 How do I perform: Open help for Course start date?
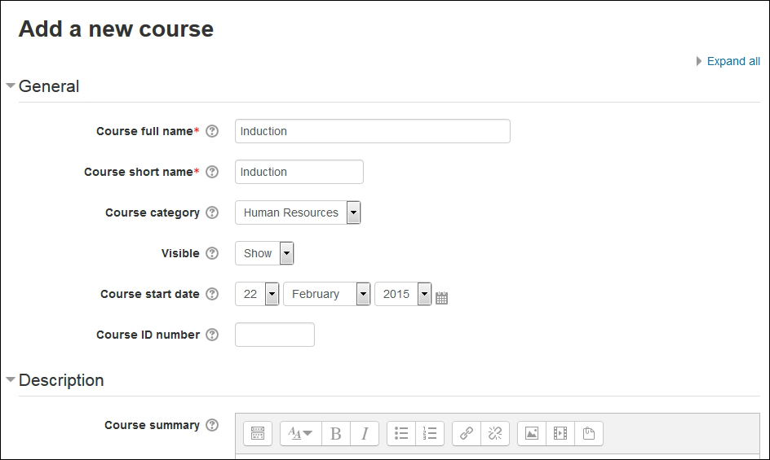coord(211,294)
